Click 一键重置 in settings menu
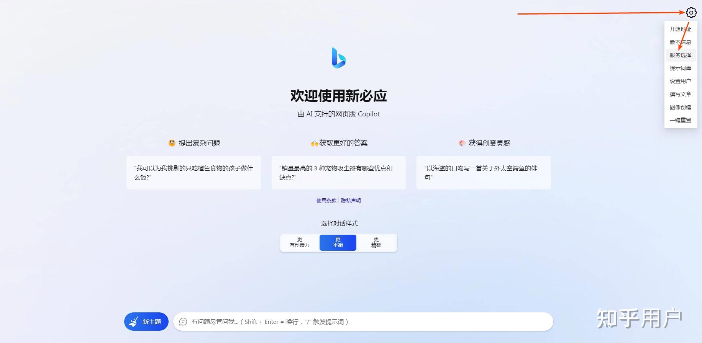Image resolution: width=702 pixels, height=343 pixels. pyautogui.click(x=680, y=120)
